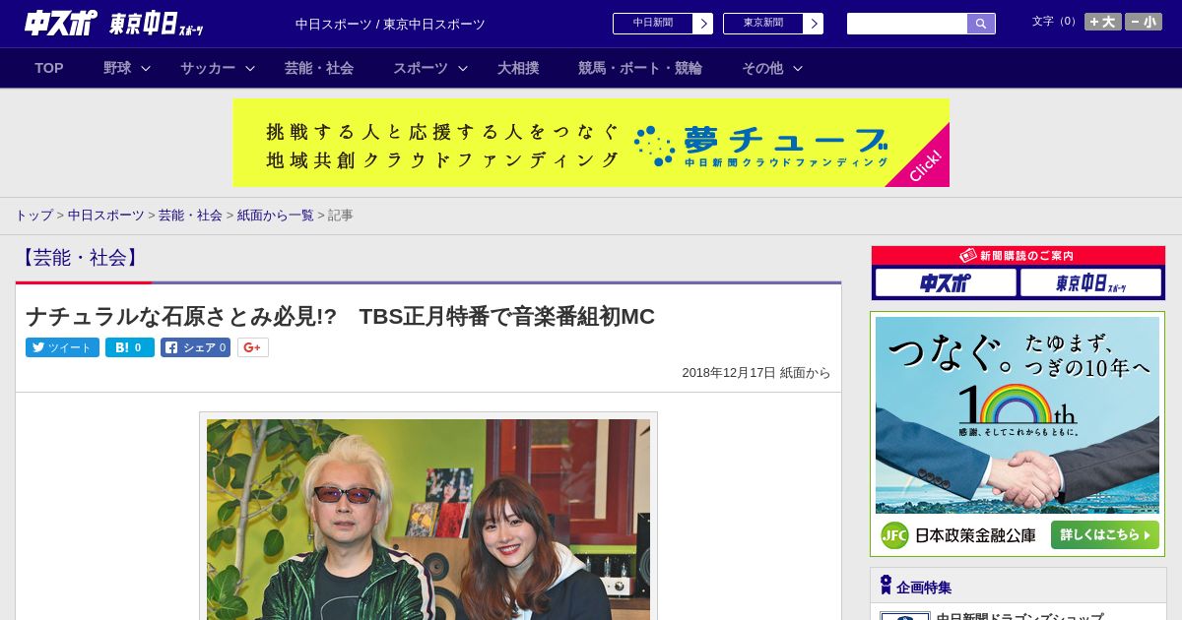
Task: Click the Tokyo Chunichi Sports logo
Action: point(157,24)
